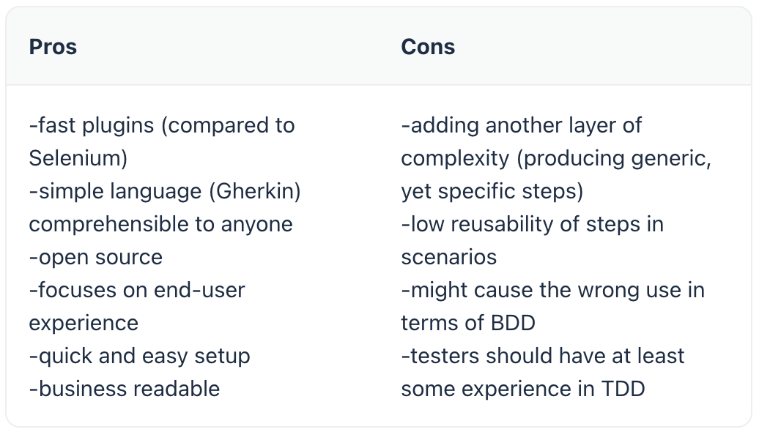Click yet specific steps) text
The height and width of the screenshot is (432, 759).
coord(492,192)
